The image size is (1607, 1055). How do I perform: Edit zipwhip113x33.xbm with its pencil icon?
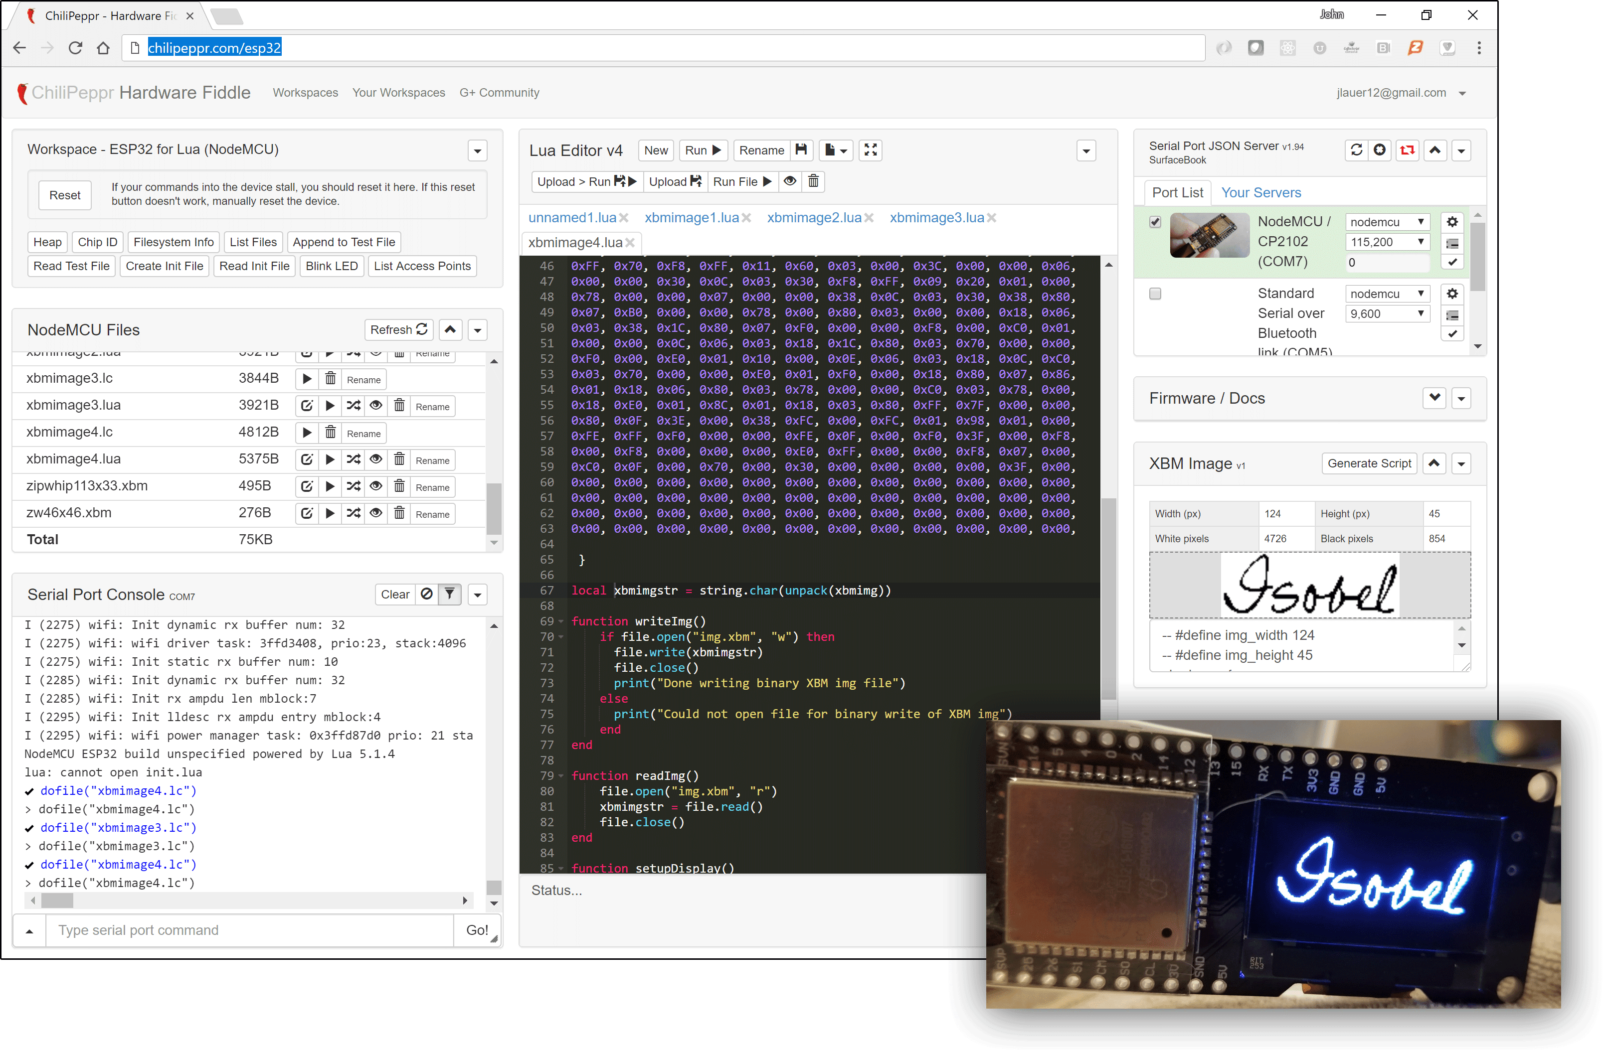tap(307, 487)
